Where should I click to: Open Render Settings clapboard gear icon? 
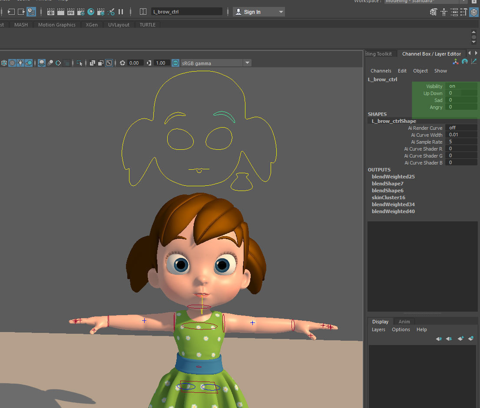pos(81,12)
